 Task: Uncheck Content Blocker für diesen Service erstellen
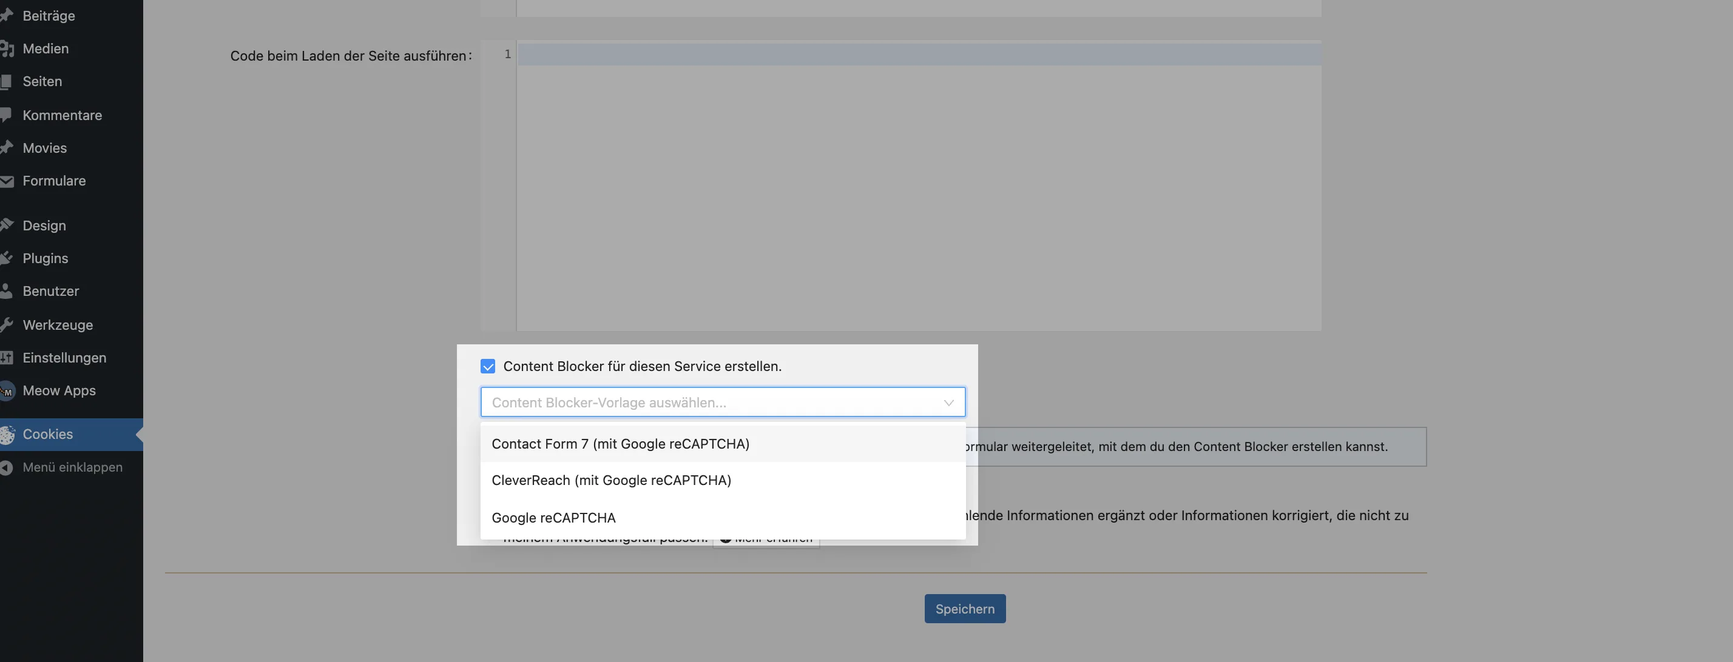point(488,366)
